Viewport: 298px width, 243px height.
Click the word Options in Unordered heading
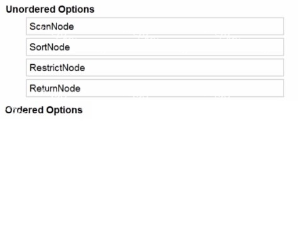click(x=76, y=9)
